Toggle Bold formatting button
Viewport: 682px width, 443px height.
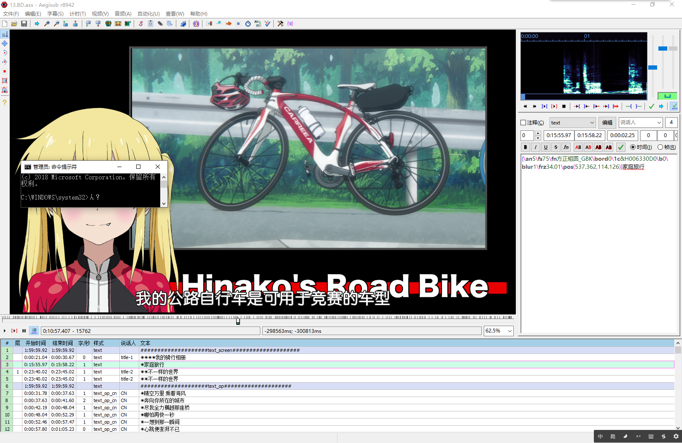(x=526, y=147)
